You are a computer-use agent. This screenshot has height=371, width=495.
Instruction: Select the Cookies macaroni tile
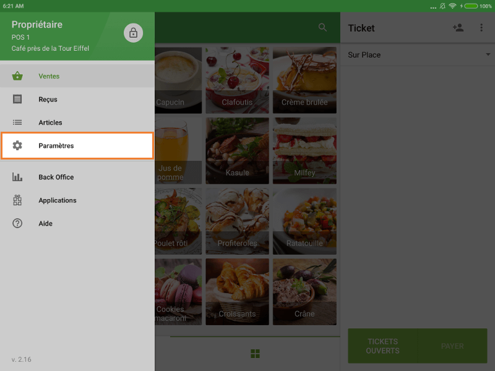click(x=178, y=292)
